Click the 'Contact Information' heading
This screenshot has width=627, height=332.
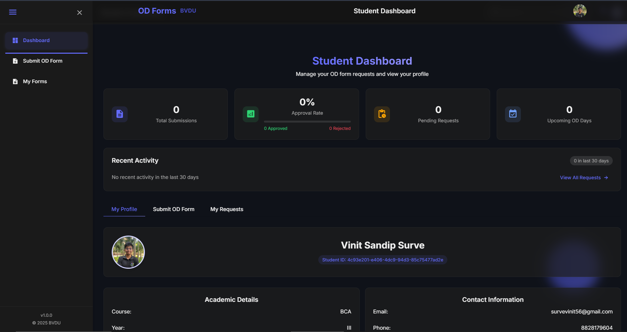pos(493,300)
